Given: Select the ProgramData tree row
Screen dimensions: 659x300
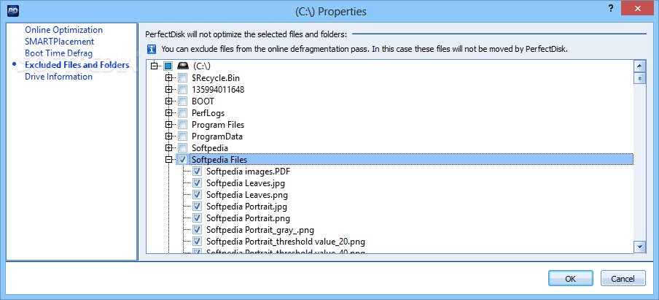Looking at the screenshot, I should point(217,136).
